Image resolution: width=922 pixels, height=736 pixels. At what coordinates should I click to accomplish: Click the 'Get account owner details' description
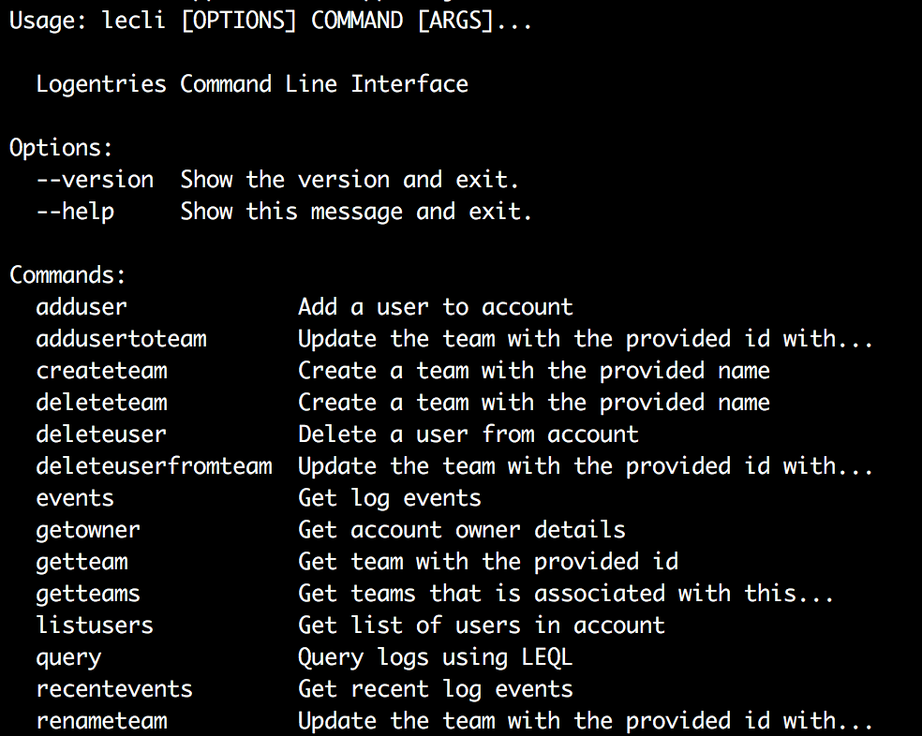(x=461, y=530)
